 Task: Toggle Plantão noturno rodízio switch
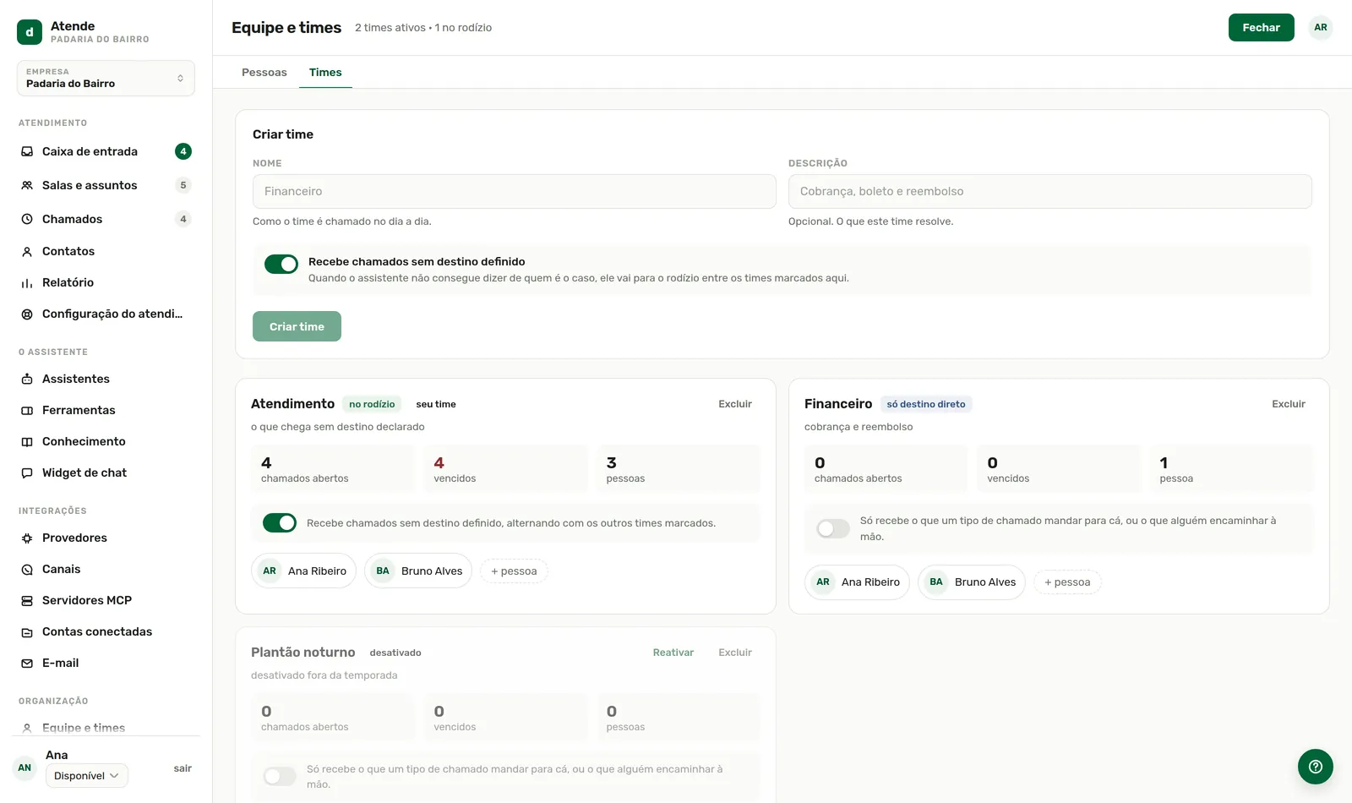click(x=280, y=776)
